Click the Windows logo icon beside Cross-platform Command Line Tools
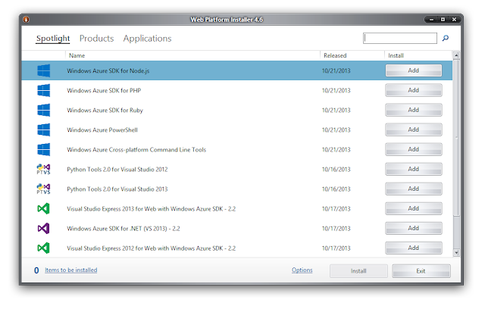 point(44,149)
